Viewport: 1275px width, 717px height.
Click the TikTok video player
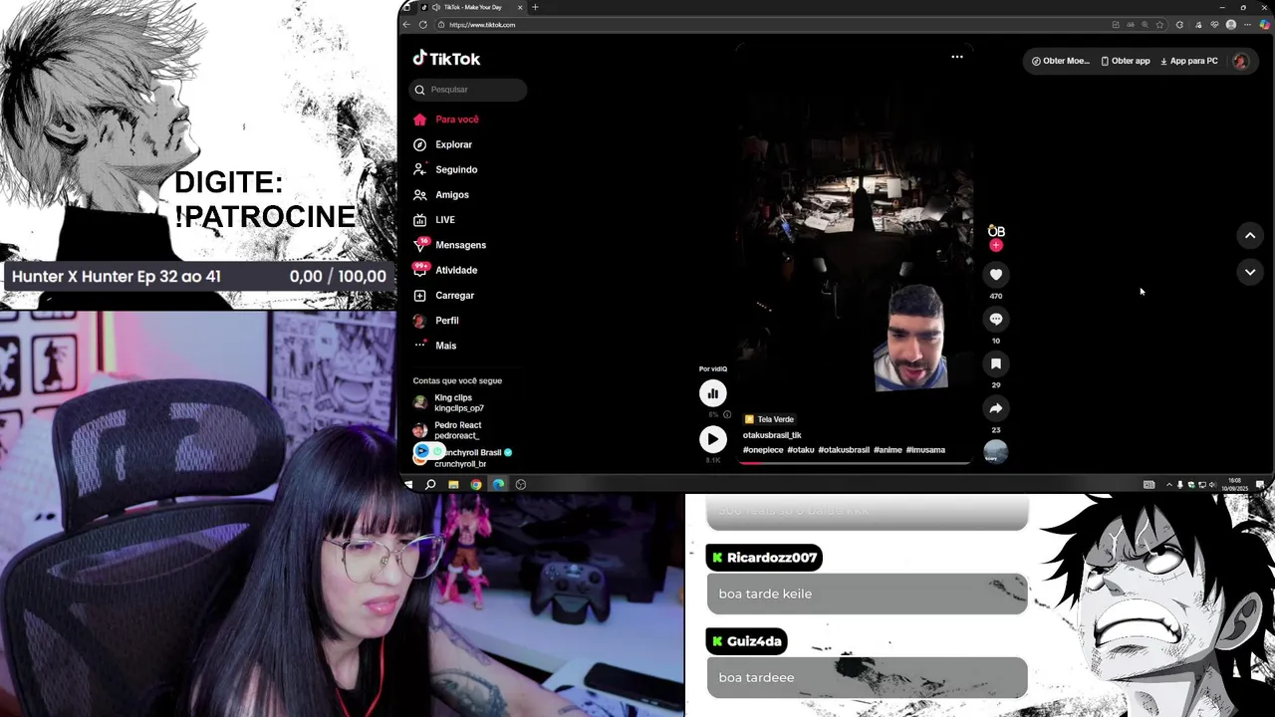(855, 254)
